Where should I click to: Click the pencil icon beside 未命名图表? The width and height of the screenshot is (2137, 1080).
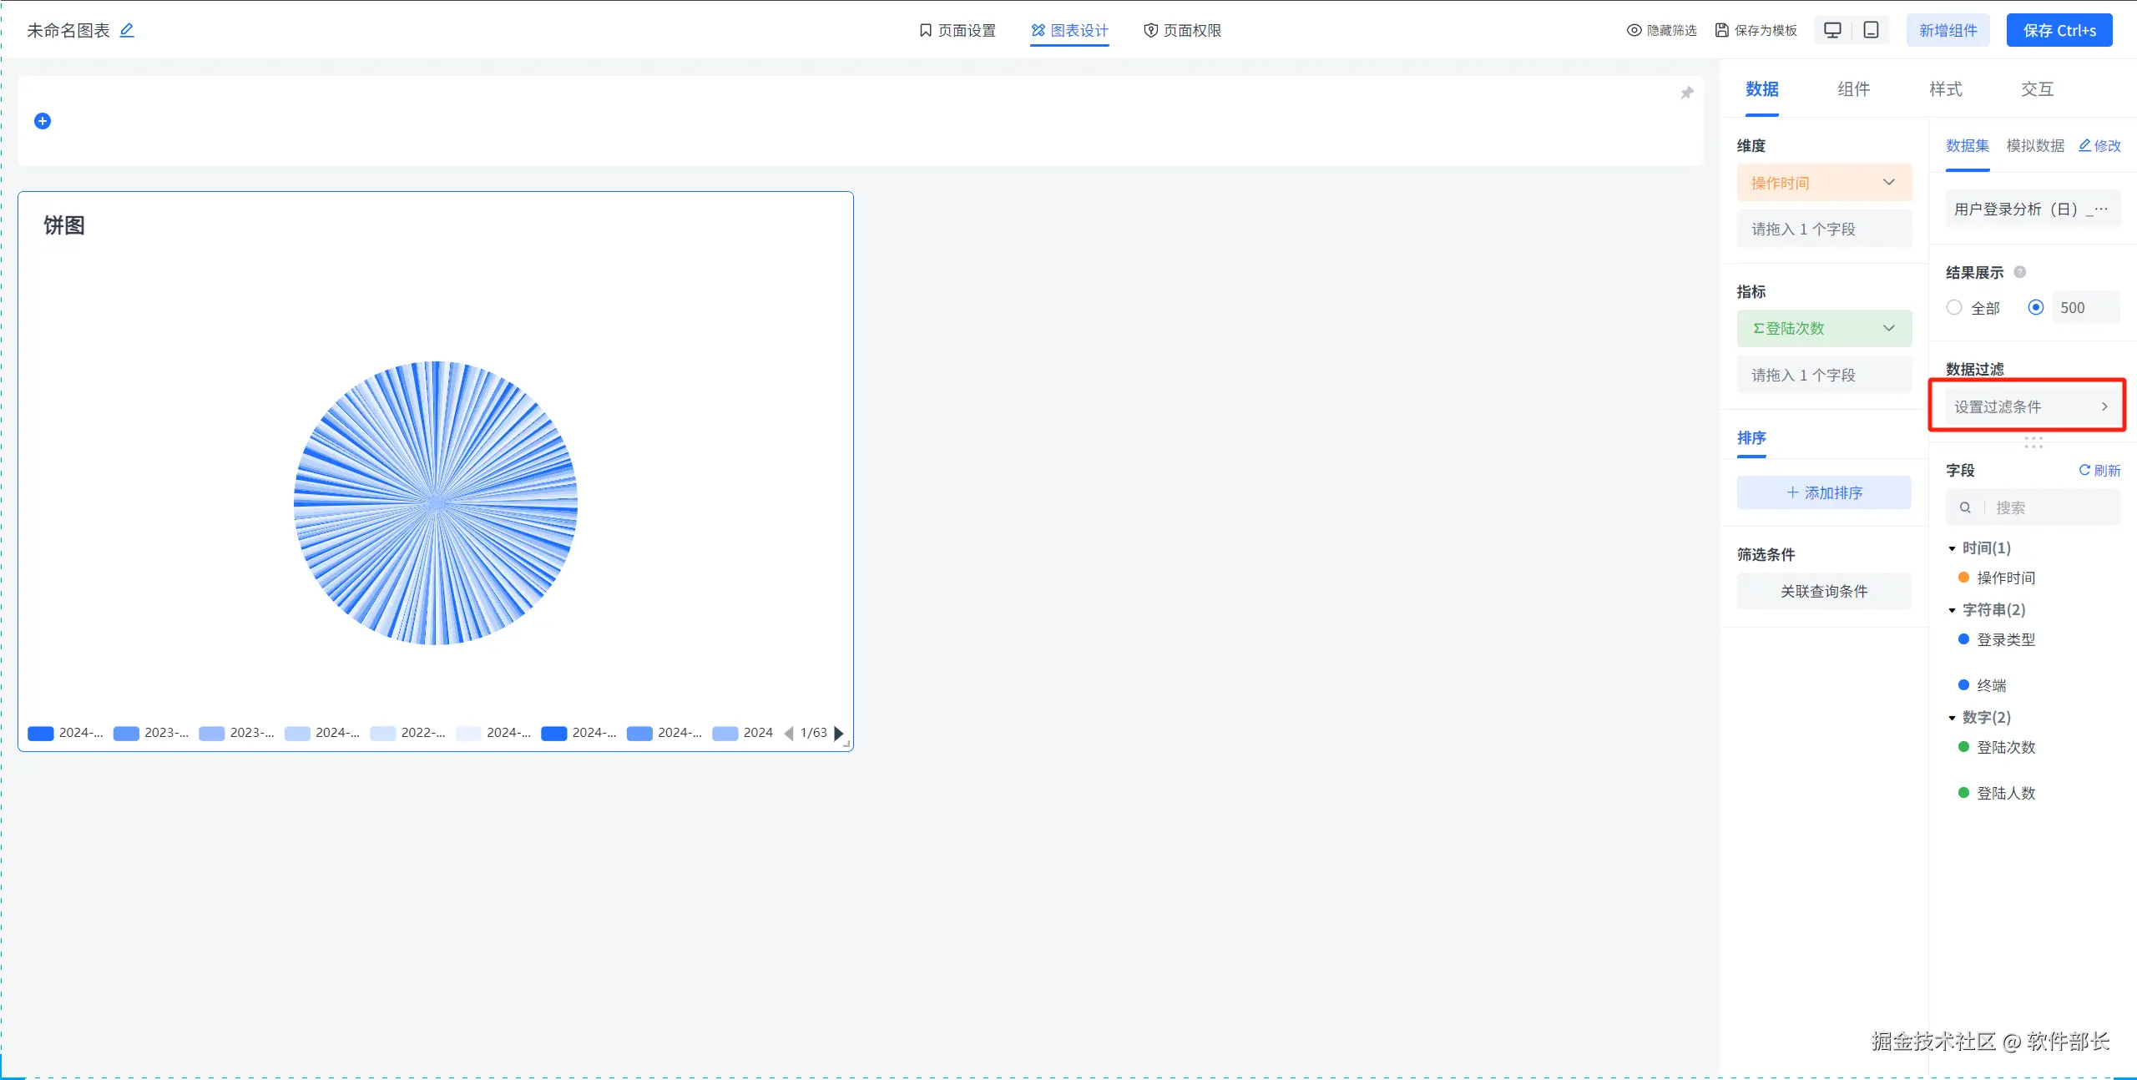click(127, 30)
